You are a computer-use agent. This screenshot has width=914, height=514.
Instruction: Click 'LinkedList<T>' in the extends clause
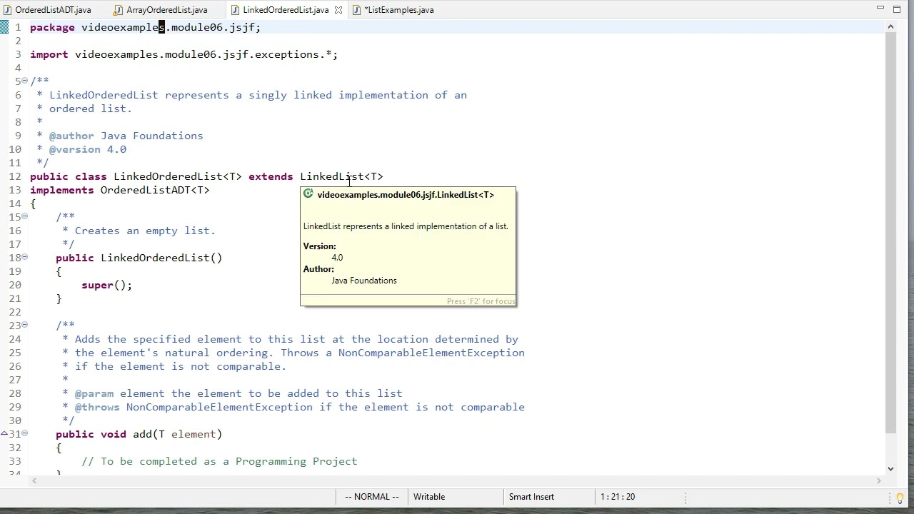pos(341,176)
